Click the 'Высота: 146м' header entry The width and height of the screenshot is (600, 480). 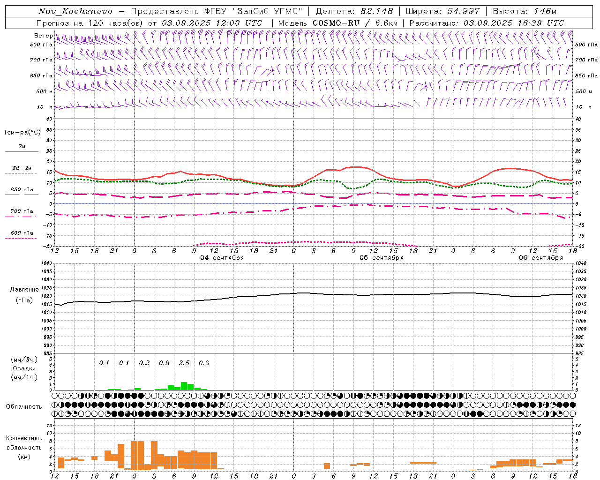pos(525,11)
